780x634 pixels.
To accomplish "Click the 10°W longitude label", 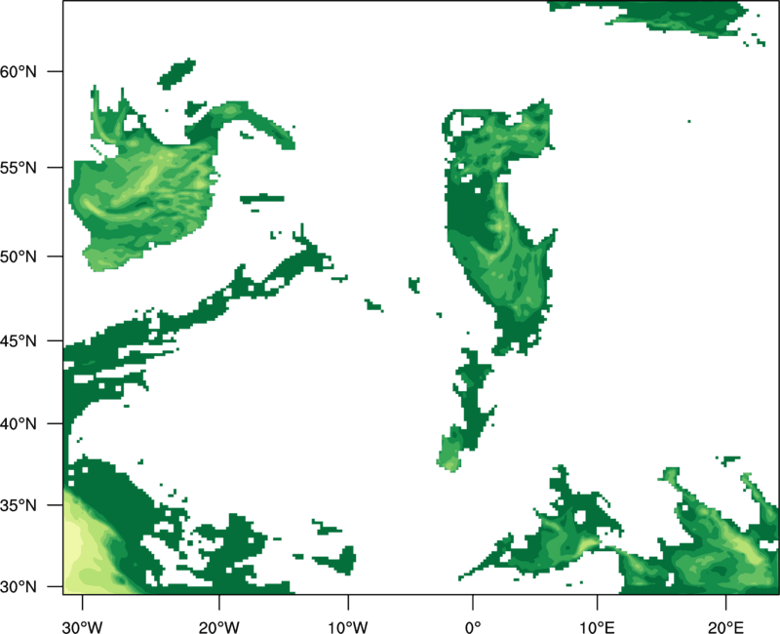I will [x=348, y=627].
